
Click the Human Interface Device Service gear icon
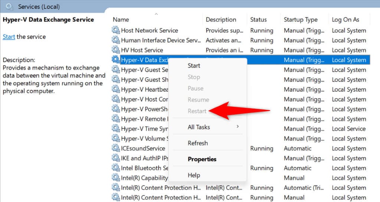(x=116, y=40)
